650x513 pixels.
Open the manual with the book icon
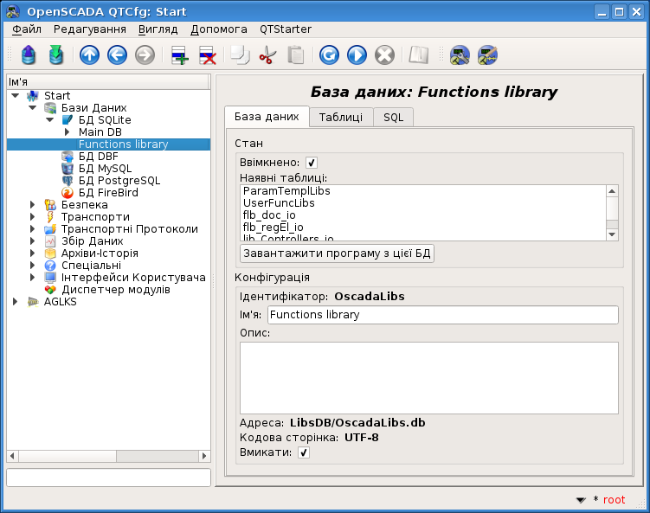pyautogui.click(x=418, y=55)
